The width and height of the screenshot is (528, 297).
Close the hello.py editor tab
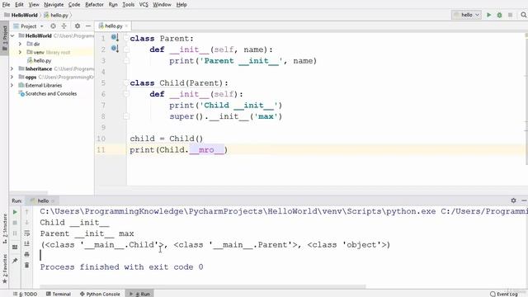[x=126, y=26]
